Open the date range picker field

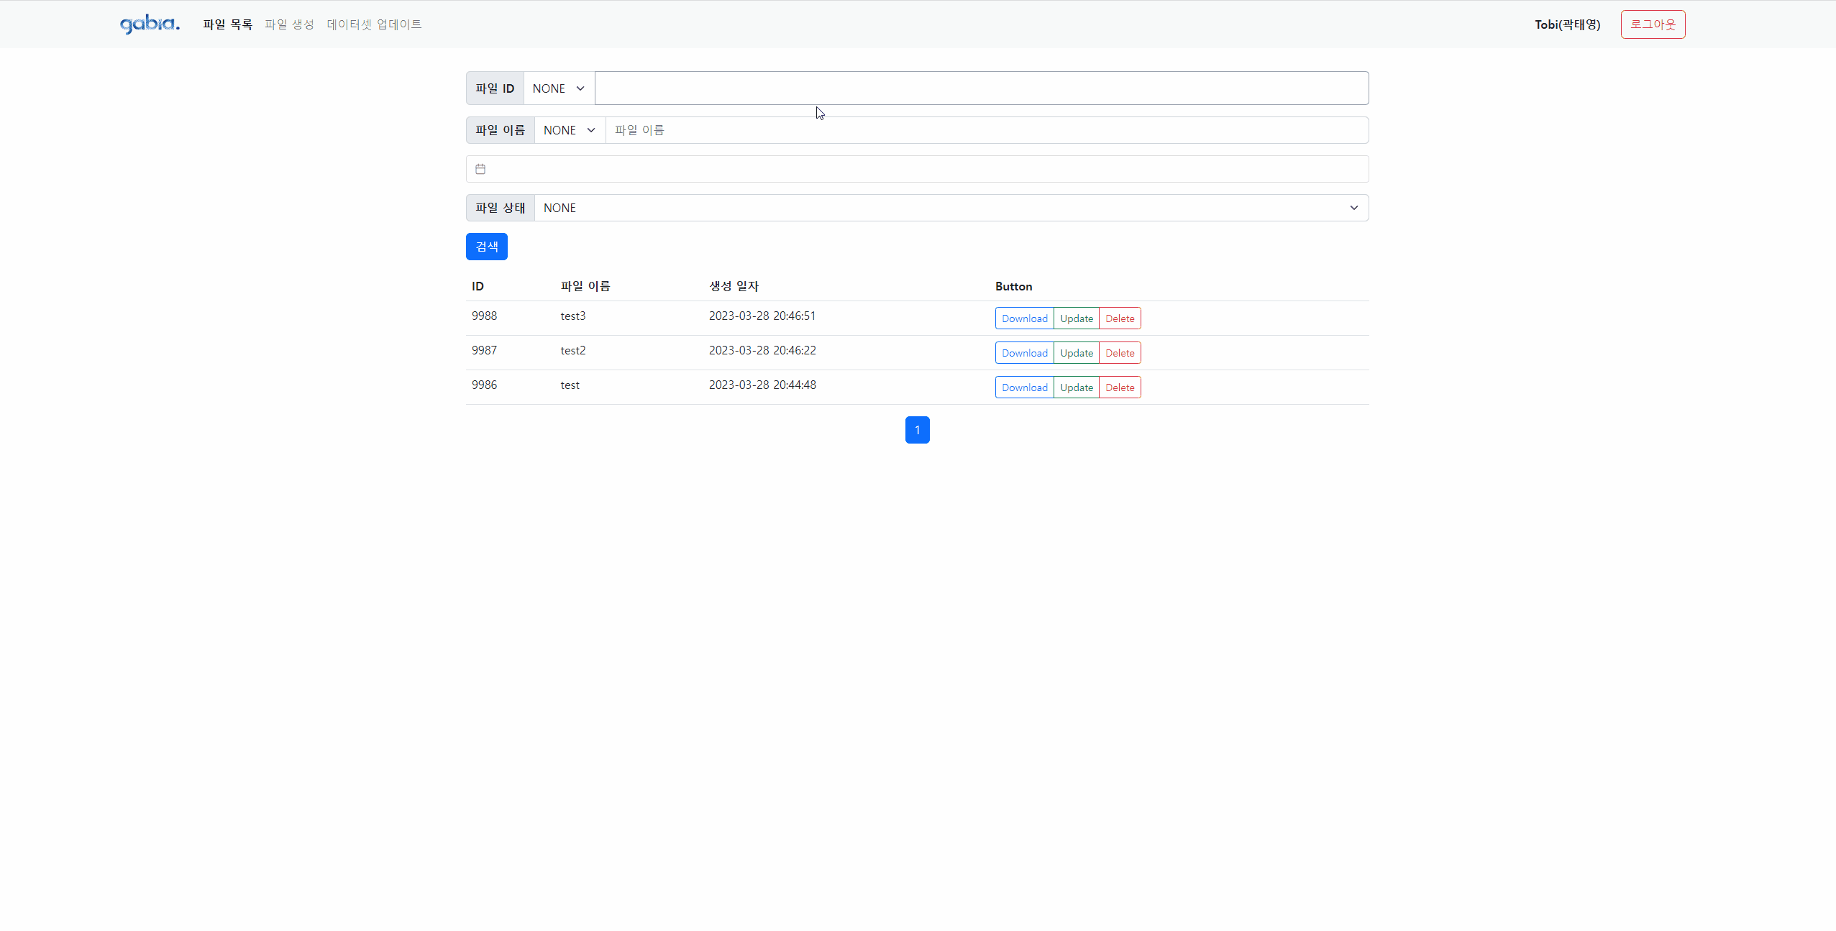(917, 169)
